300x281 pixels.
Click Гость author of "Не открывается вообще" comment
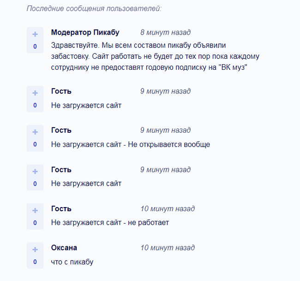coord(61,130)
